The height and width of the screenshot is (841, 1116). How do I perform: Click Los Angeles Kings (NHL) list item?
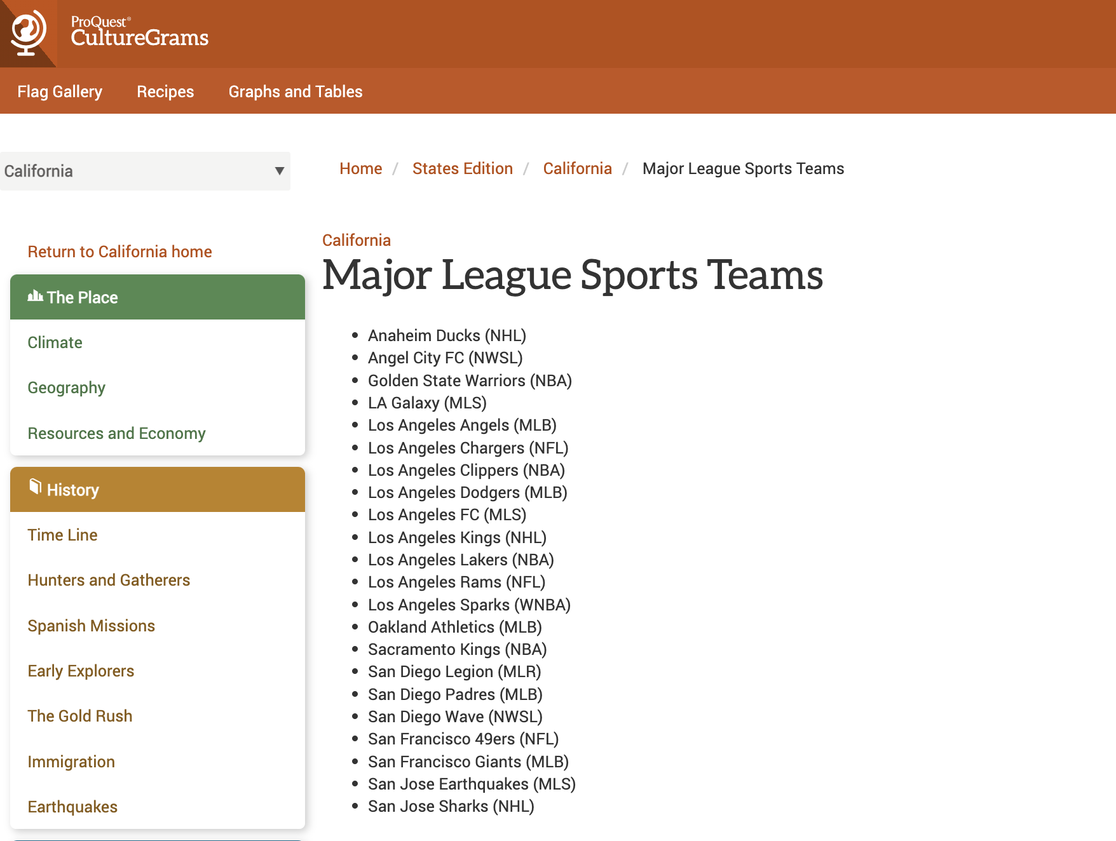pos(458,537)
